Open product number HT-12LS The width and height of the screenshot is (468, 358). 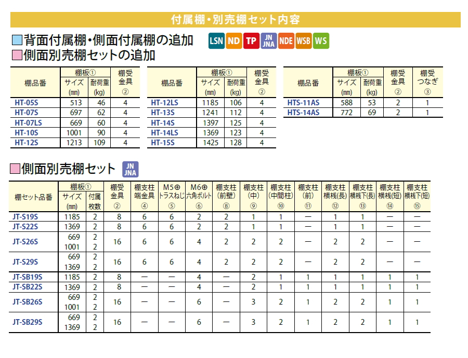coord(164,103)
